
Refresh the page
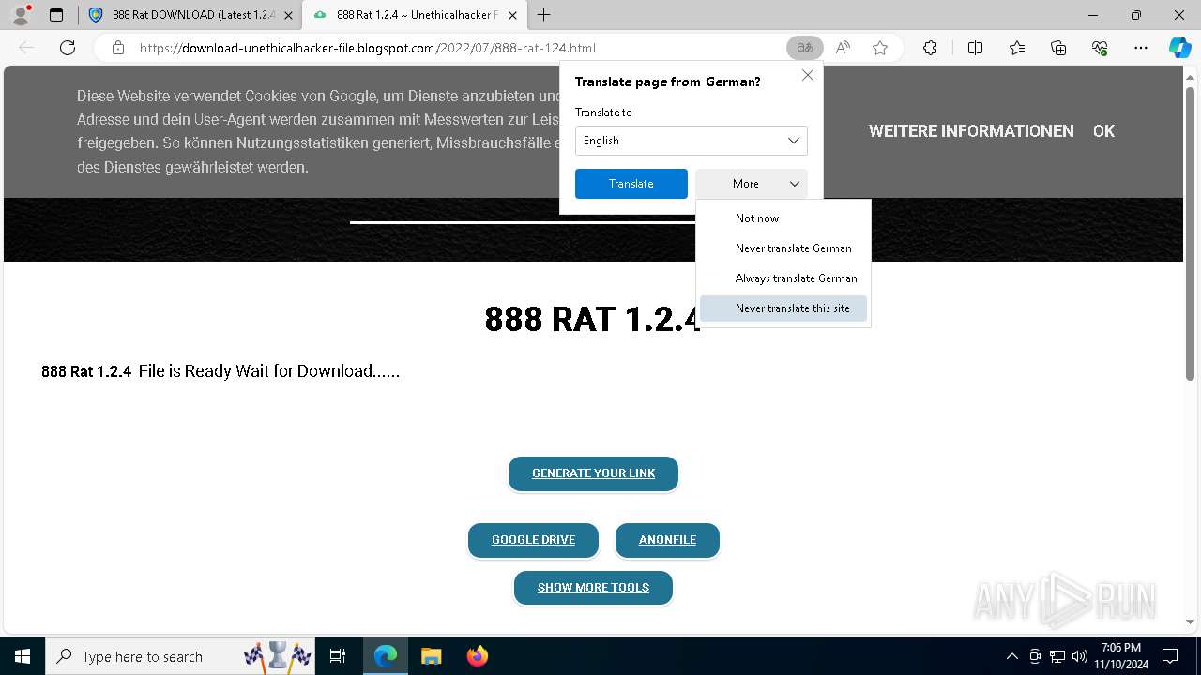[x=68, y=48]
